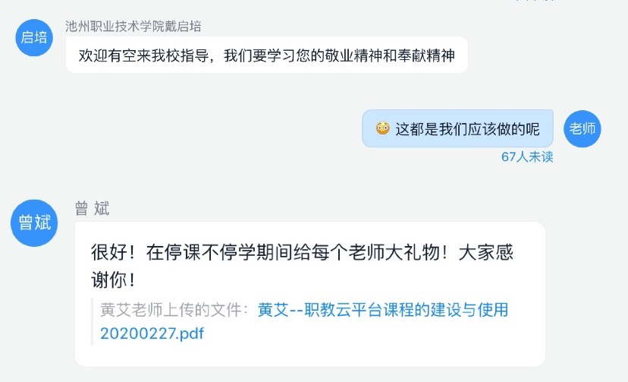Select the 大家感 text at line end

pos(486,253)
